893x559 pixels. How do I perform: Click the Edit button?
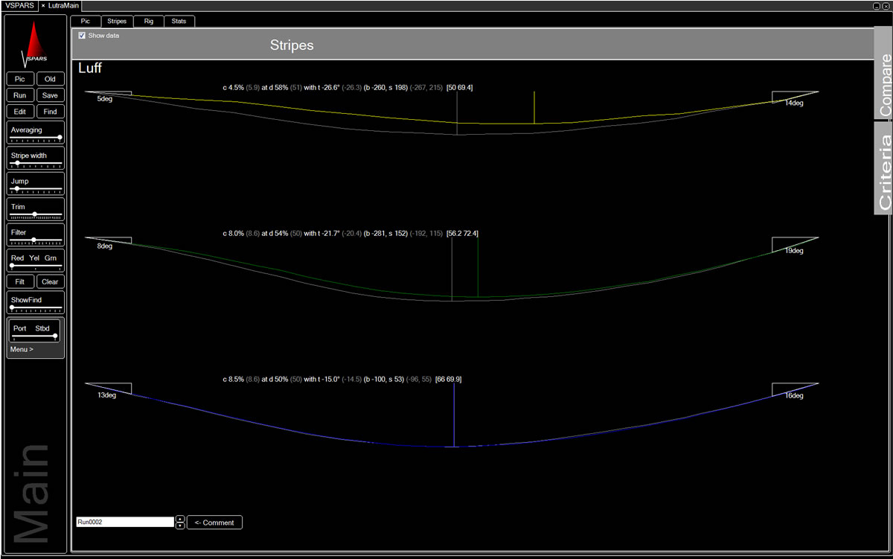[20, 112]
